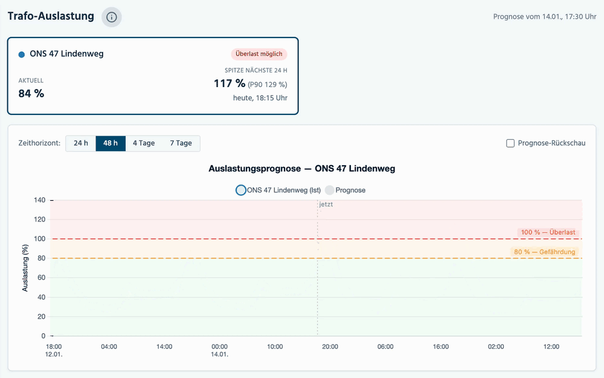Click the '100 % — Überlast' threshold label

(548, 232)
